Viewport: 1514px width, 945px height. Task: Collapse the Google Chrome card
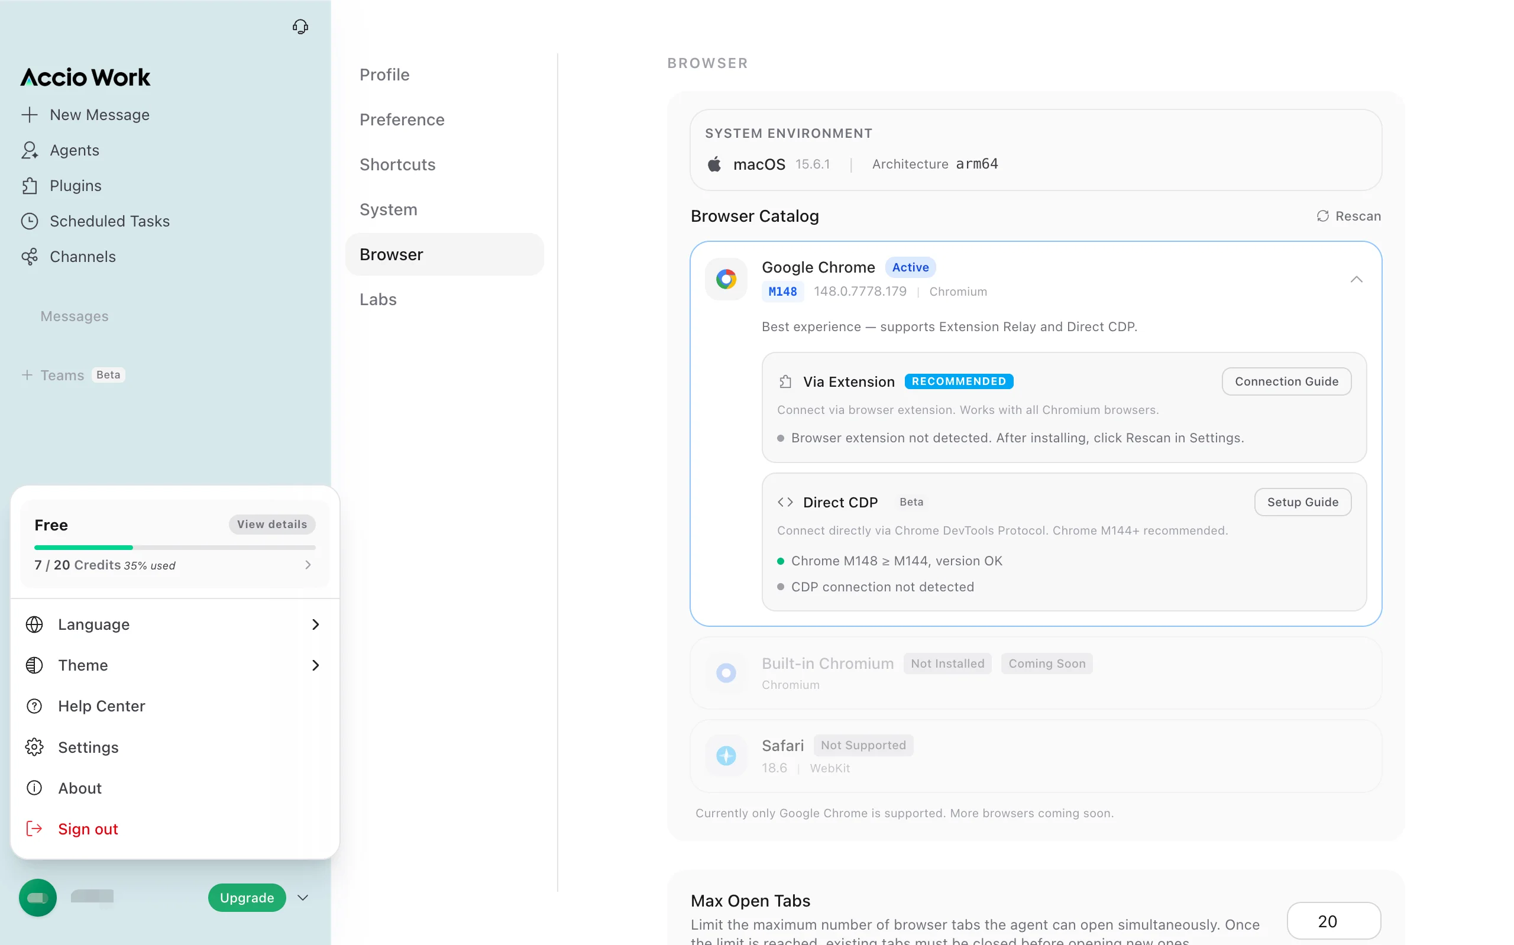[x=1356, y=279]
